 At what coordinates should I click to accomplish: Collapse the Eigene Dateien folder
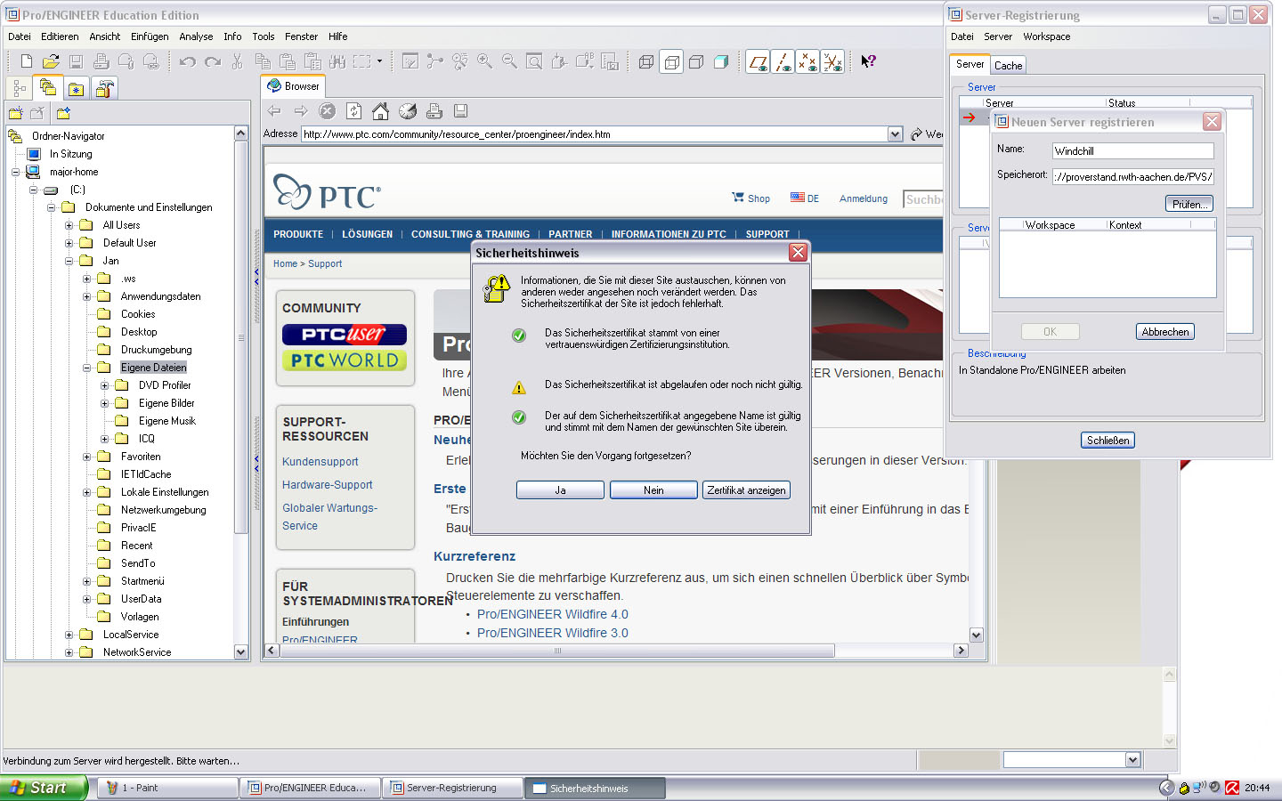pos(87,368)
